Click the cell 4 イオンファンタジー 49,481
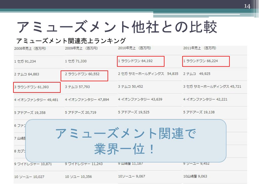 36,100
